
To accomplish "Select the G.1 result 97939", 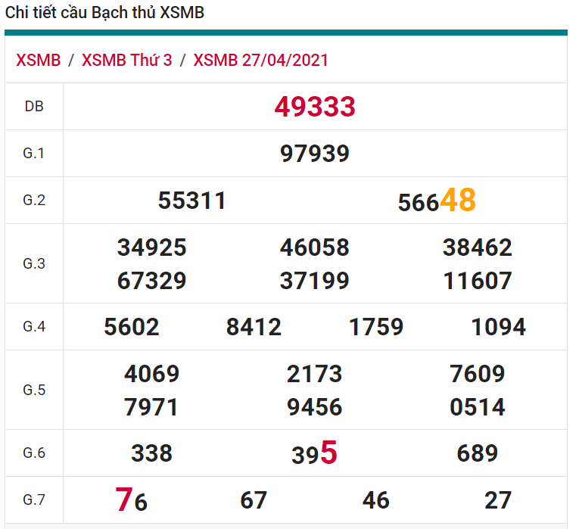I will [x=315, y=154].
